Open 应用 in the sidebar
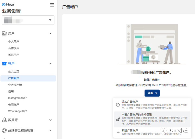This screenshot has height=139, width=195. click(x=11, y=92)
